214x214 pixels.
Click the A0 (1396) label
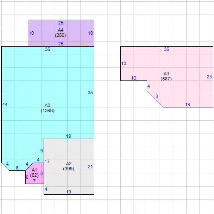pyautogui.click(x=48, y=108)
